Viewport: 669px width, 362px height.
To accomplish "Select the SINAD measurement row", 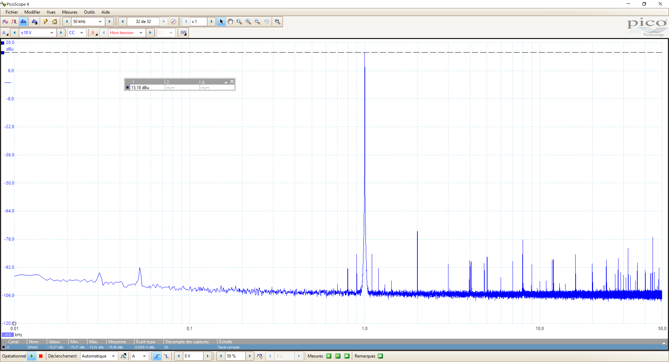I will [334, 347].
